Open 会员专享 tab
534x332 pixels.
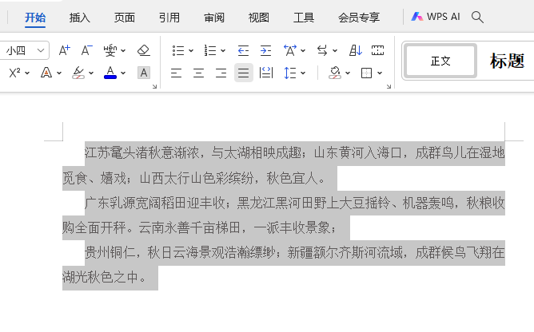coord(359,17)
